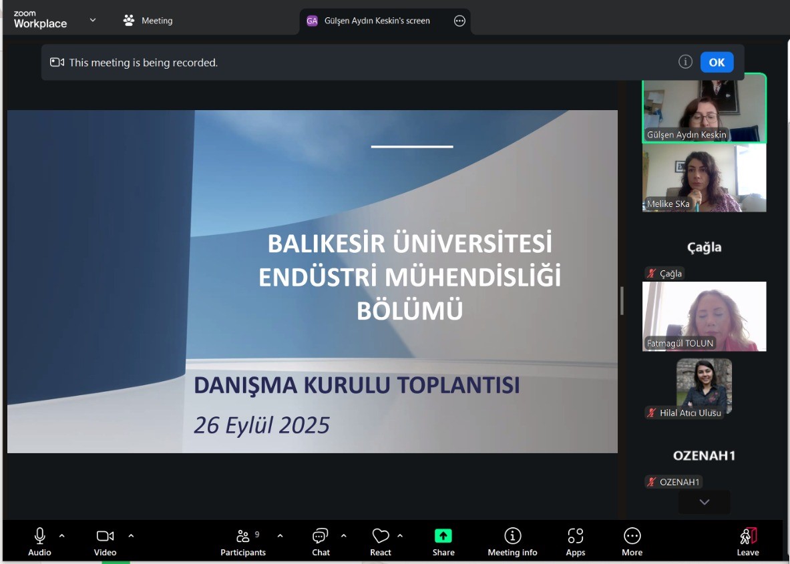Expand the Chat options arrow
790x564 pixels.
pyautogui.click(x=344, y=537)
